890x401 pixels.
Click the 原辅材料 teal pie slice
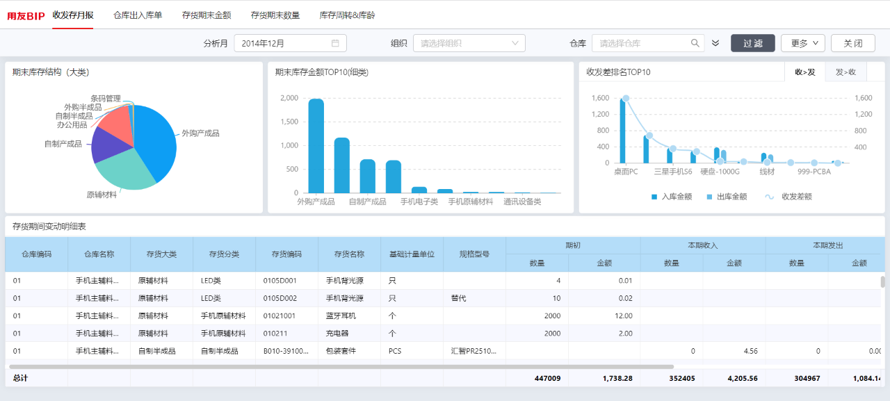(x=124, y=174)
